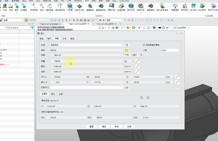Click the 应用 button
The height and width of the screenshot is (141, 218).
[x=129, y=127]
